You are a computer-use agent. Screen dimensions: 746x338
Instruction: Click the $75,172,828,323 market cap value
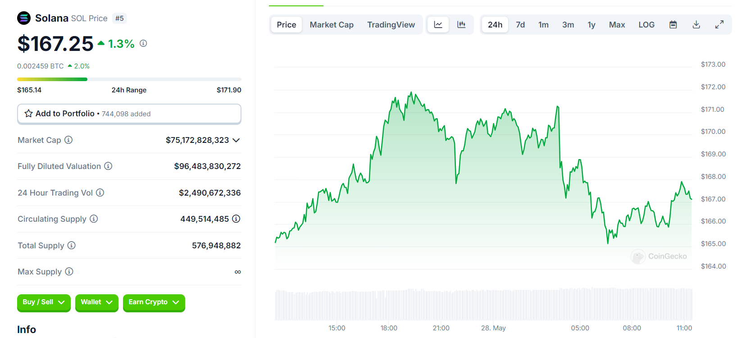(x=197, y=140)
